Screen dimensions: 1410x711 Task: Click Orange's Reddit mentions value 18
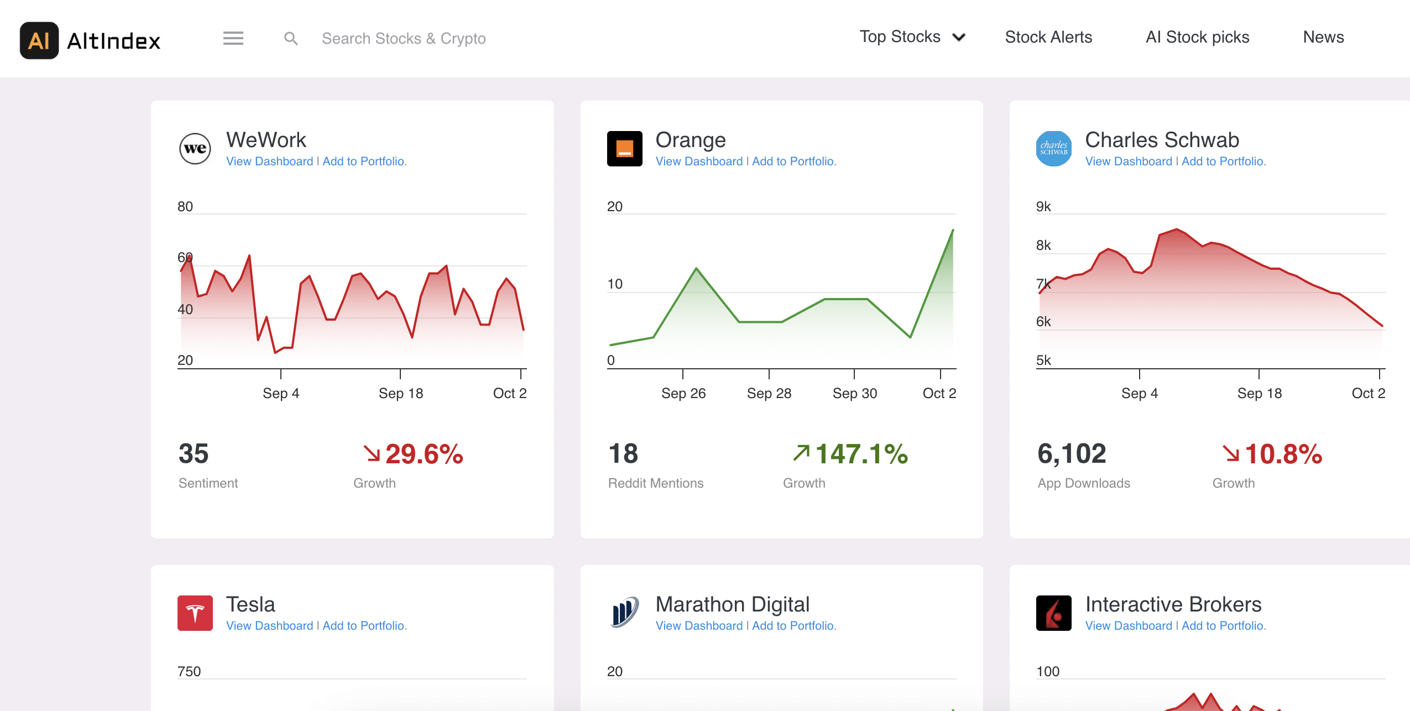(623, 454)
